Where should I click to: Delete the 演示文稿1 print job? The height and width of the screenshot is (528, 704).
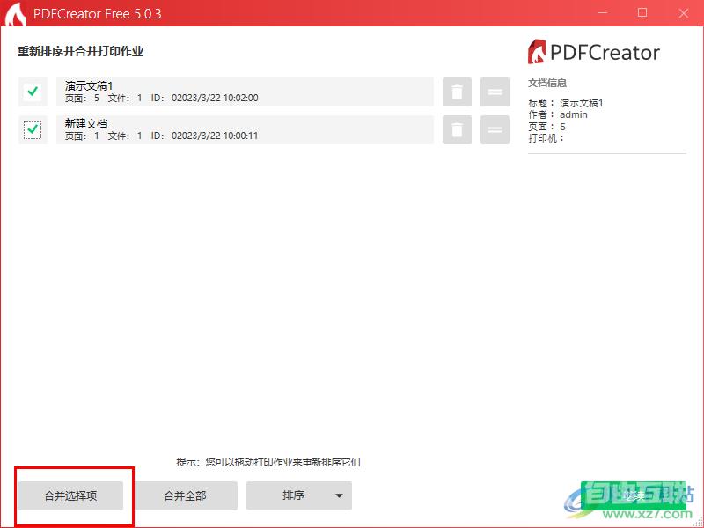tap(457, 92)
